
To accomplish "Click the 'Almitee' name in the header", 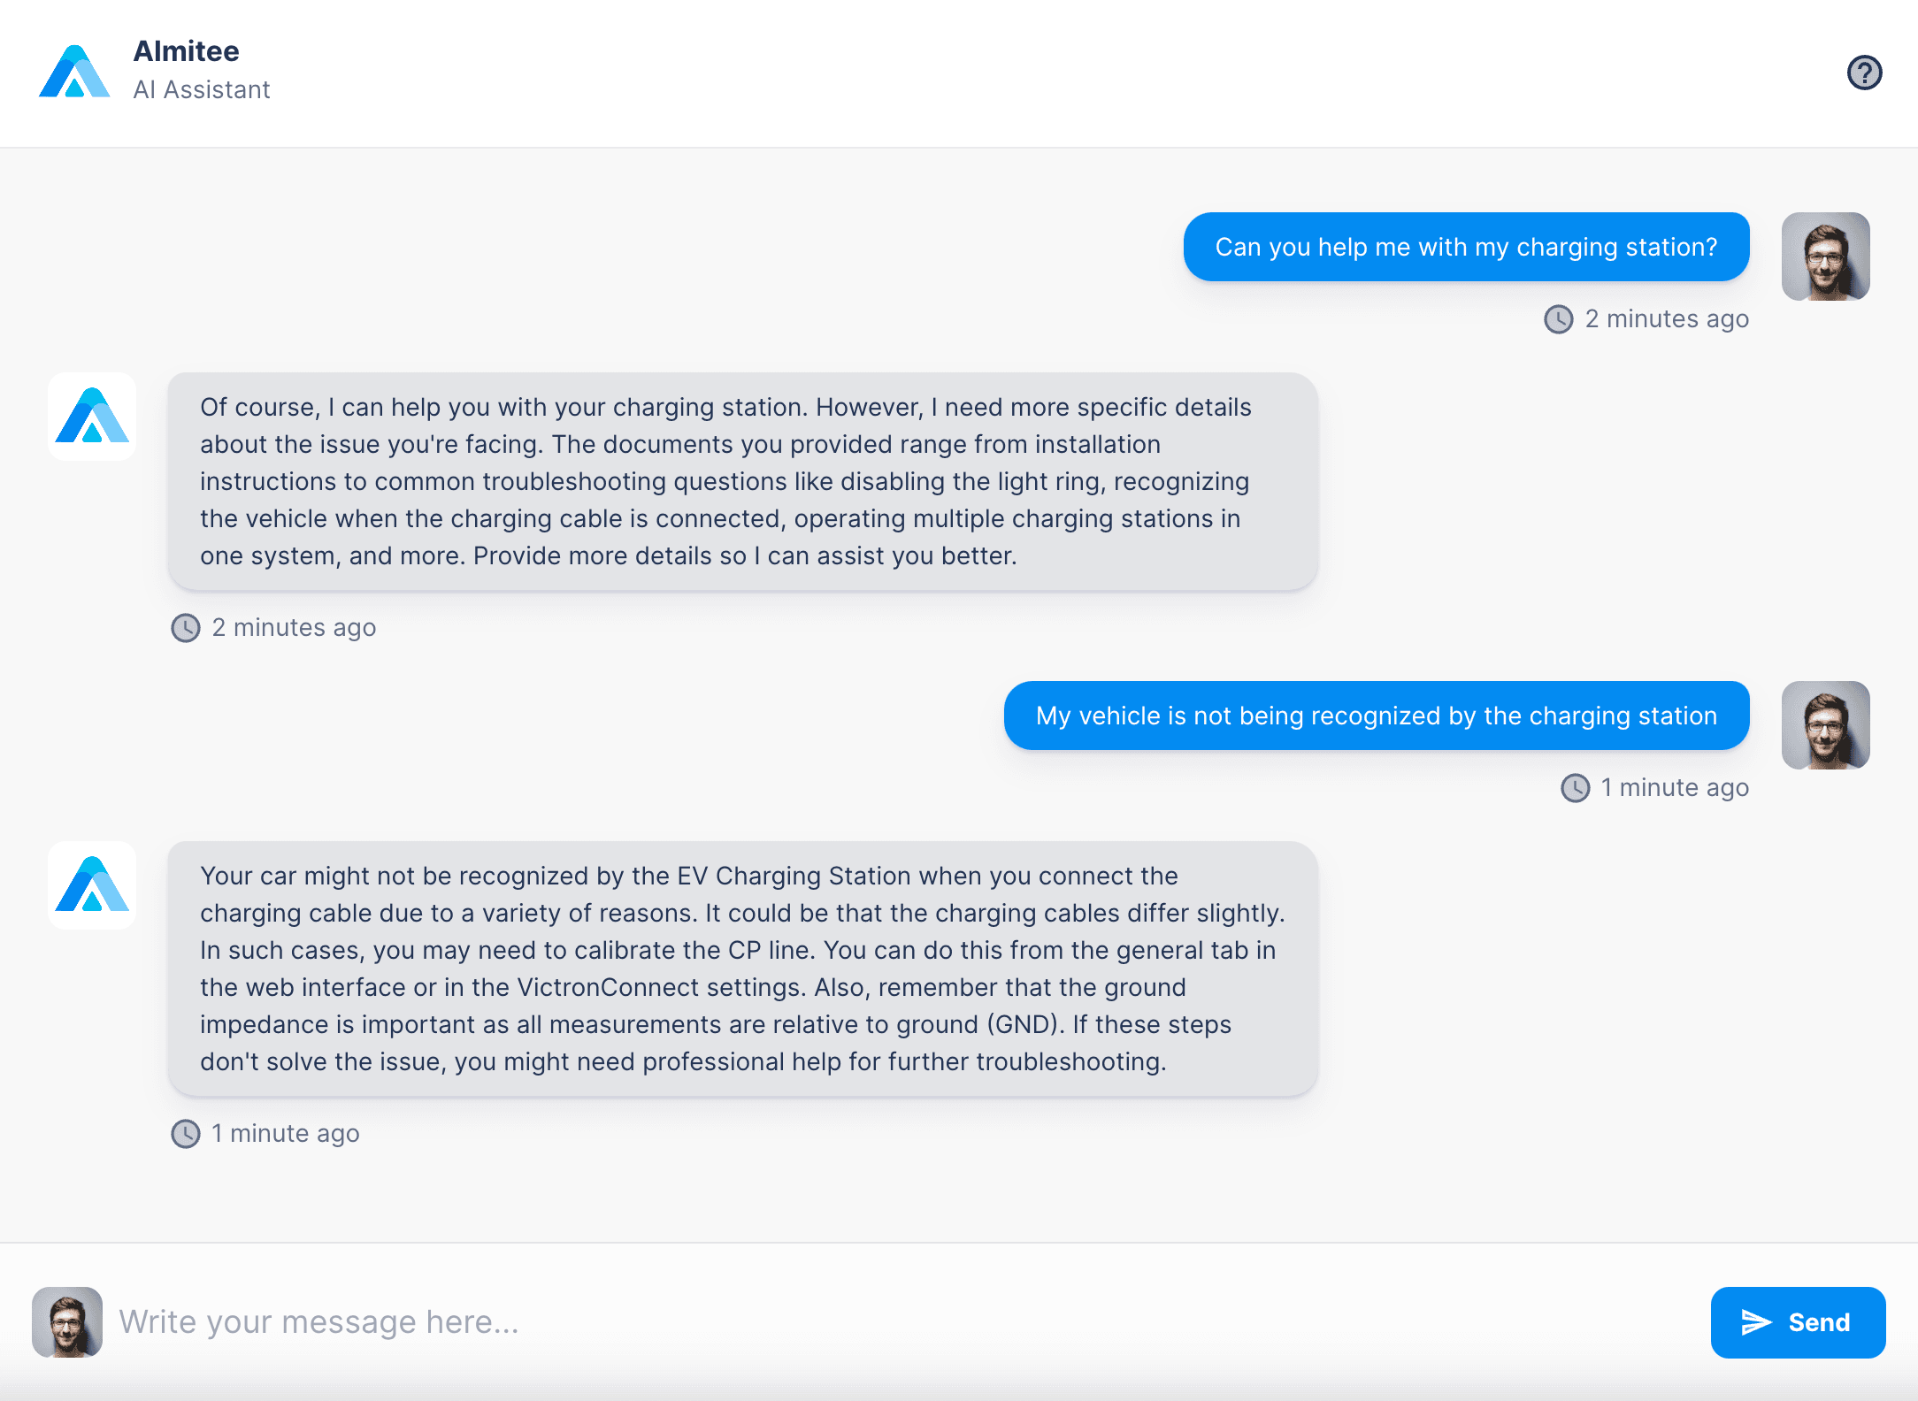I will [x=186, y=51].
